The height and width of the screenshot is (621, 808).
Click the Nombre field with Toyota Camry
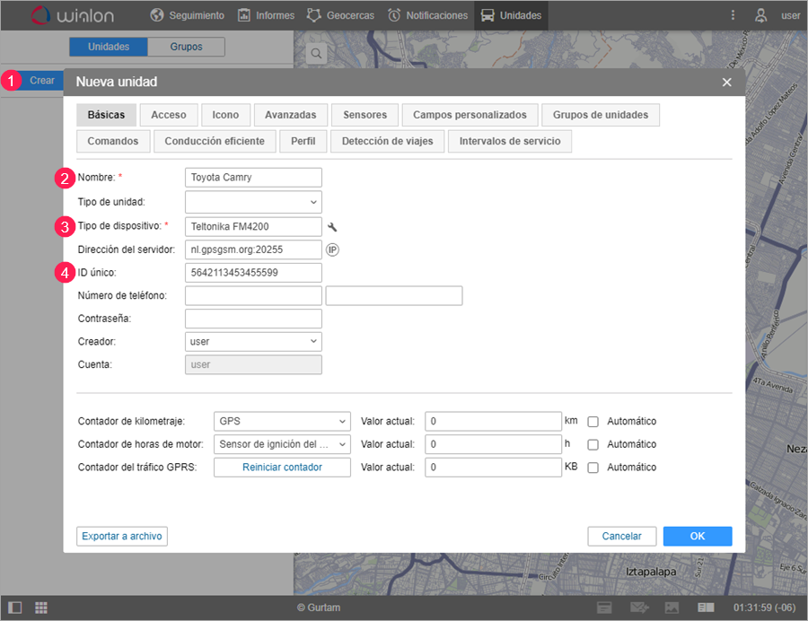tap(253, 177)
